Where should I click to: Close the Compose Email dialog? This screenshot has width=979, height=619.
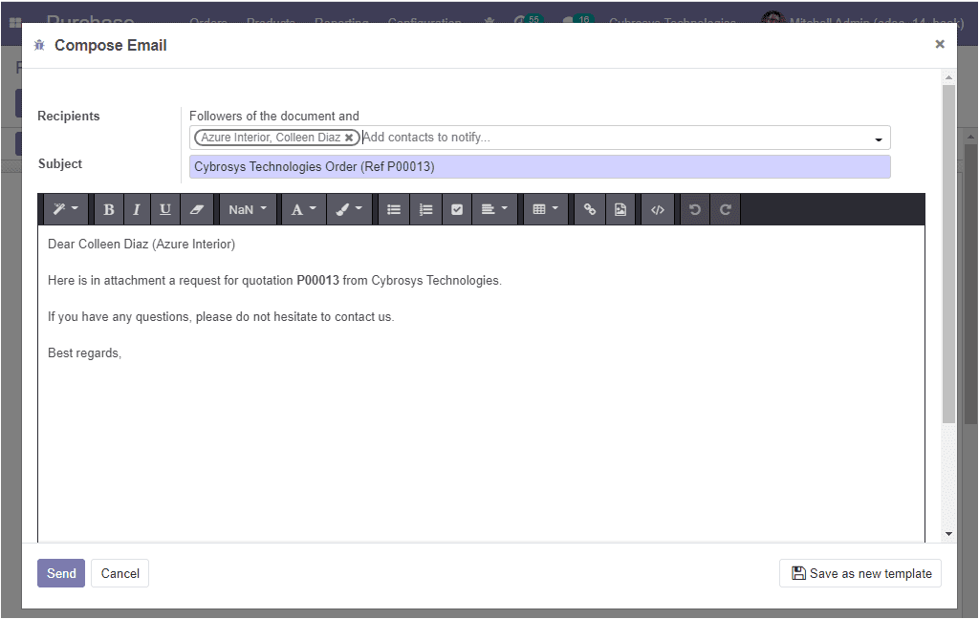pyautogui.click(x=940, y=44)
